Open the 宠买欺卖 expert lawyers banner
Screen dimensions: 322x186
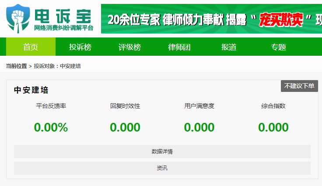pyautogui.click(x=211, y=19)
